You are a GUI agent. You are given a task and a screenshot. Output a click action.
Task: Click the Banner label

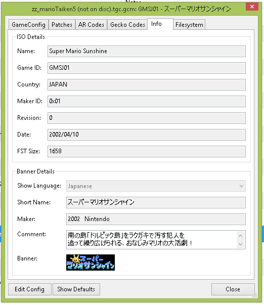point(27,258)
